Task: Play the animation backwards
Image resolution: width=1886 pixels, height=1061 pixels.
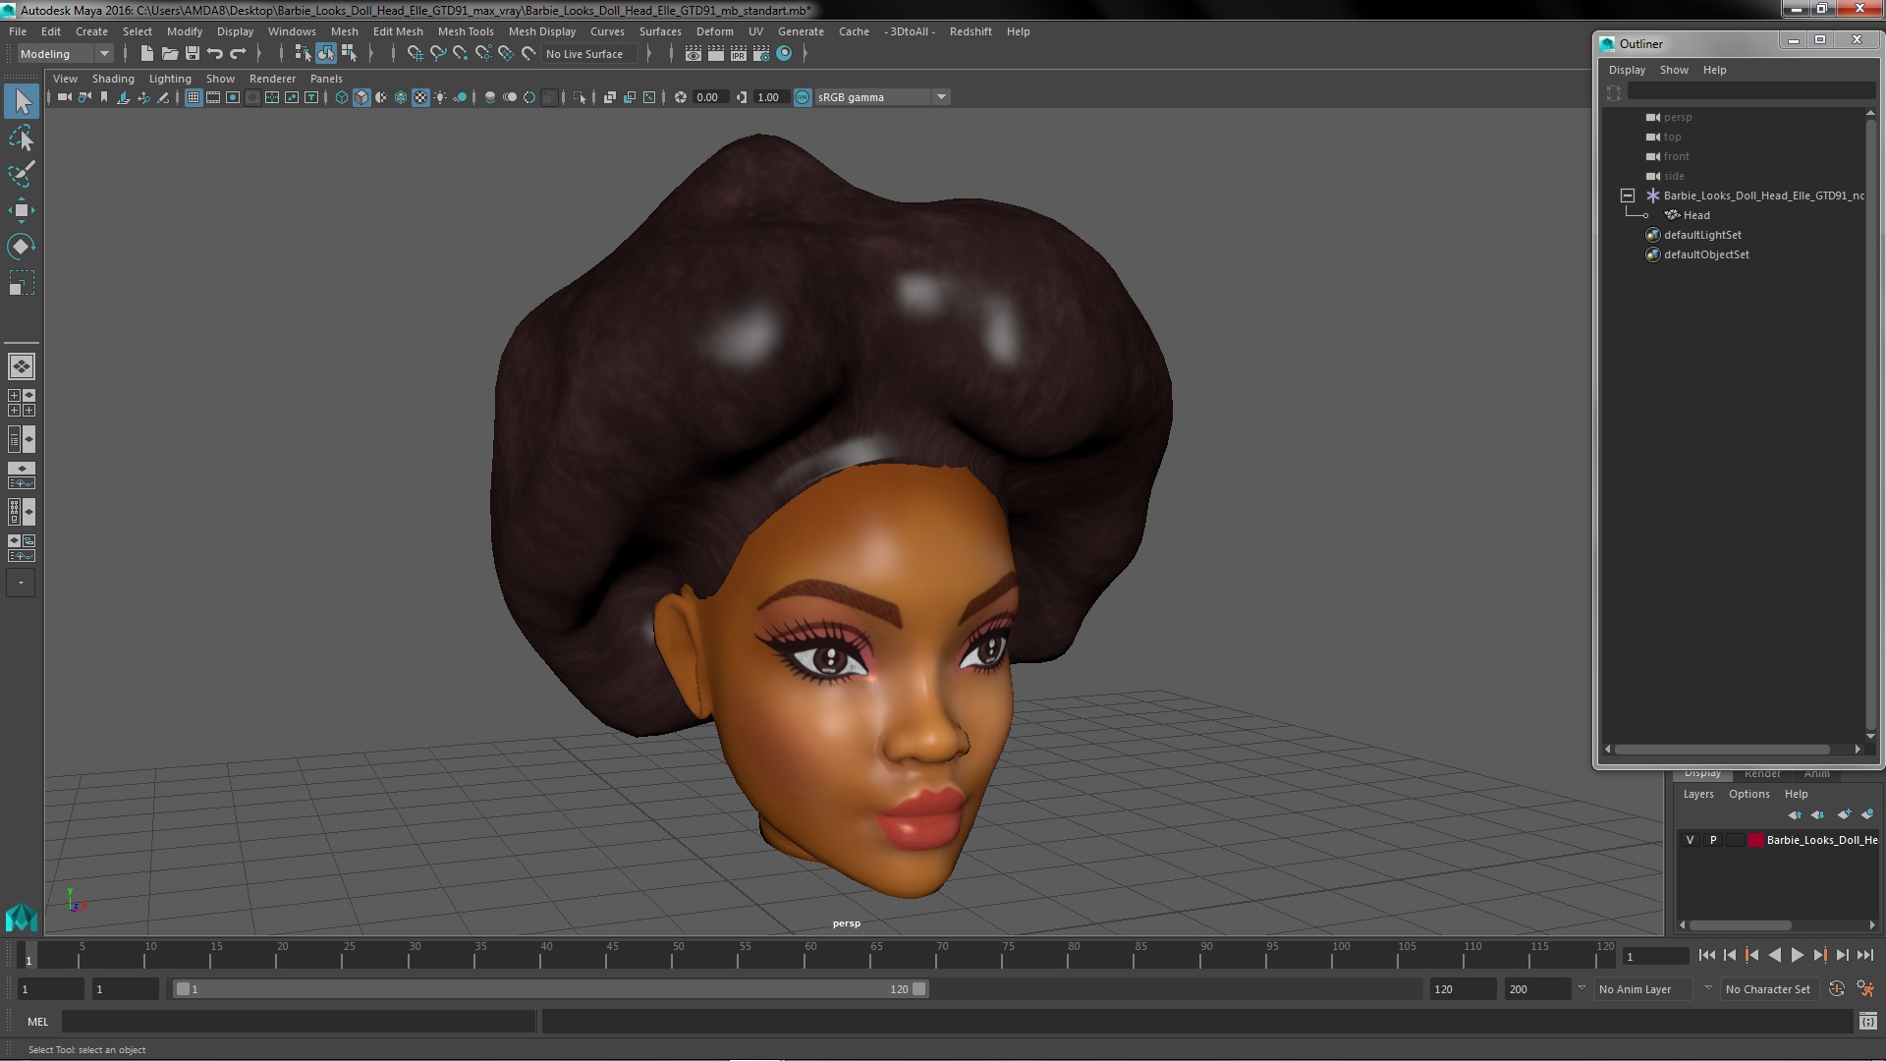Action: (x=1774, y=955)
